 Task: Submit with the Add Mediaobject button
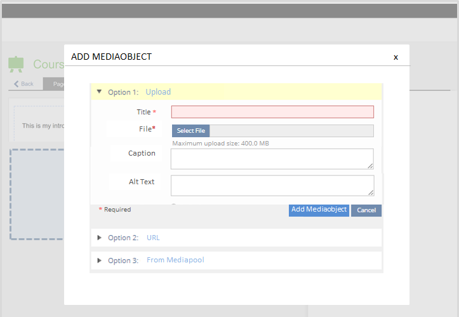coord(319,210)
